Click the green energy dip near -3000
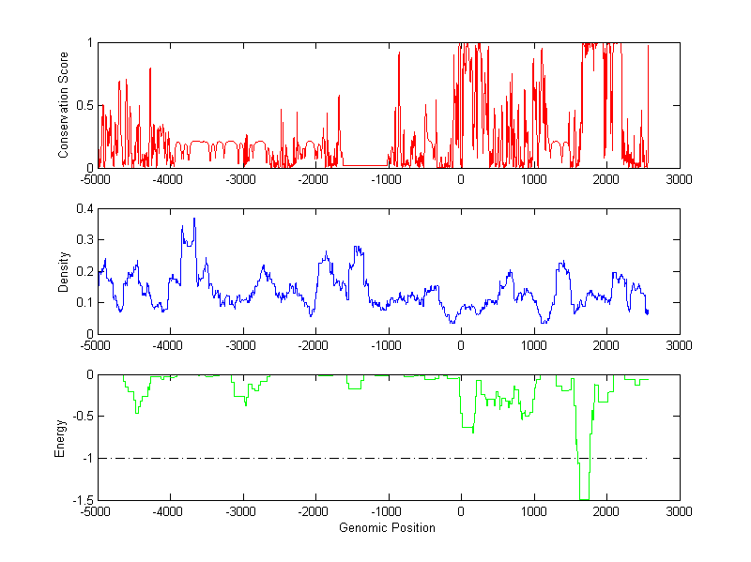This screenshot has height=562, width=751. 246,403
